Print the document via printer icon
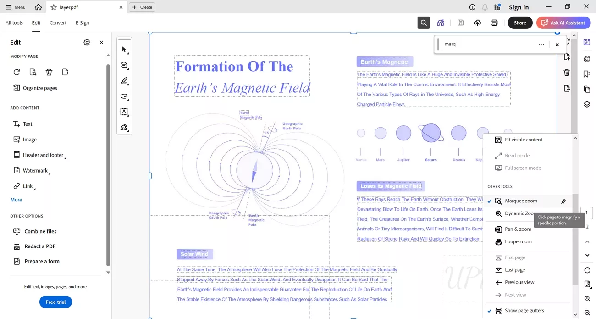596x319 pixels. (494, 22)
